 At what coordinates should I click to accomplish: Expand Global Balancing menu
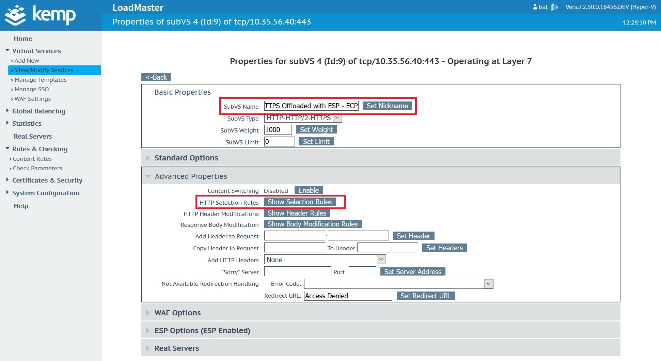(38, 111)
